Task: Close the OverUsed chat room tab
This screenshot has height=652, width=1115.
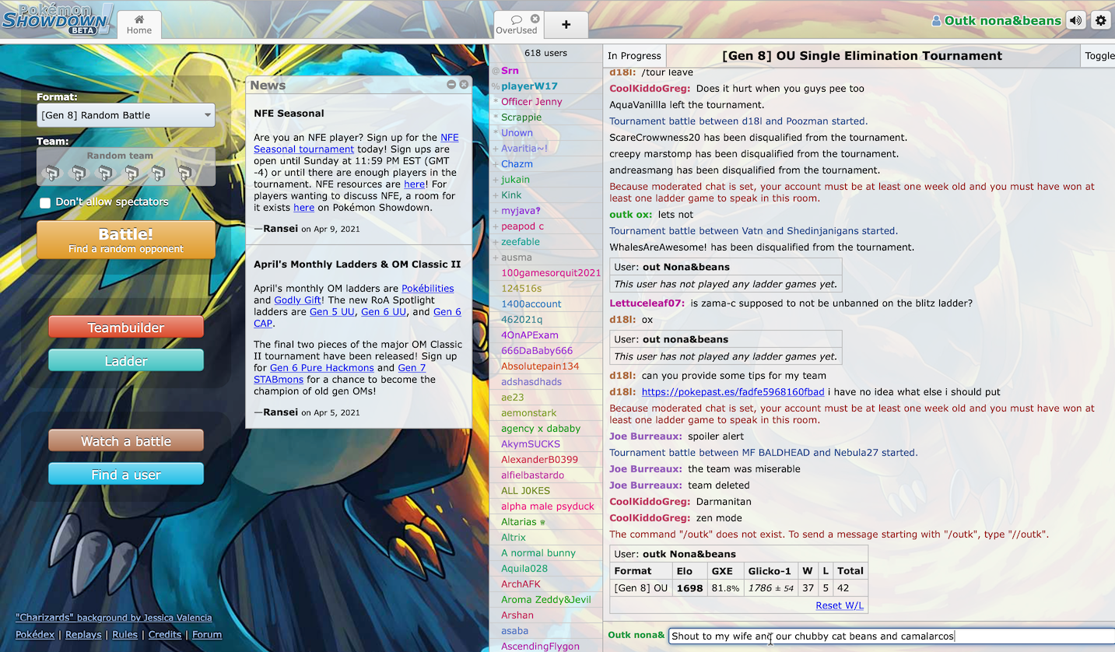Action: (x=535, y=19)
